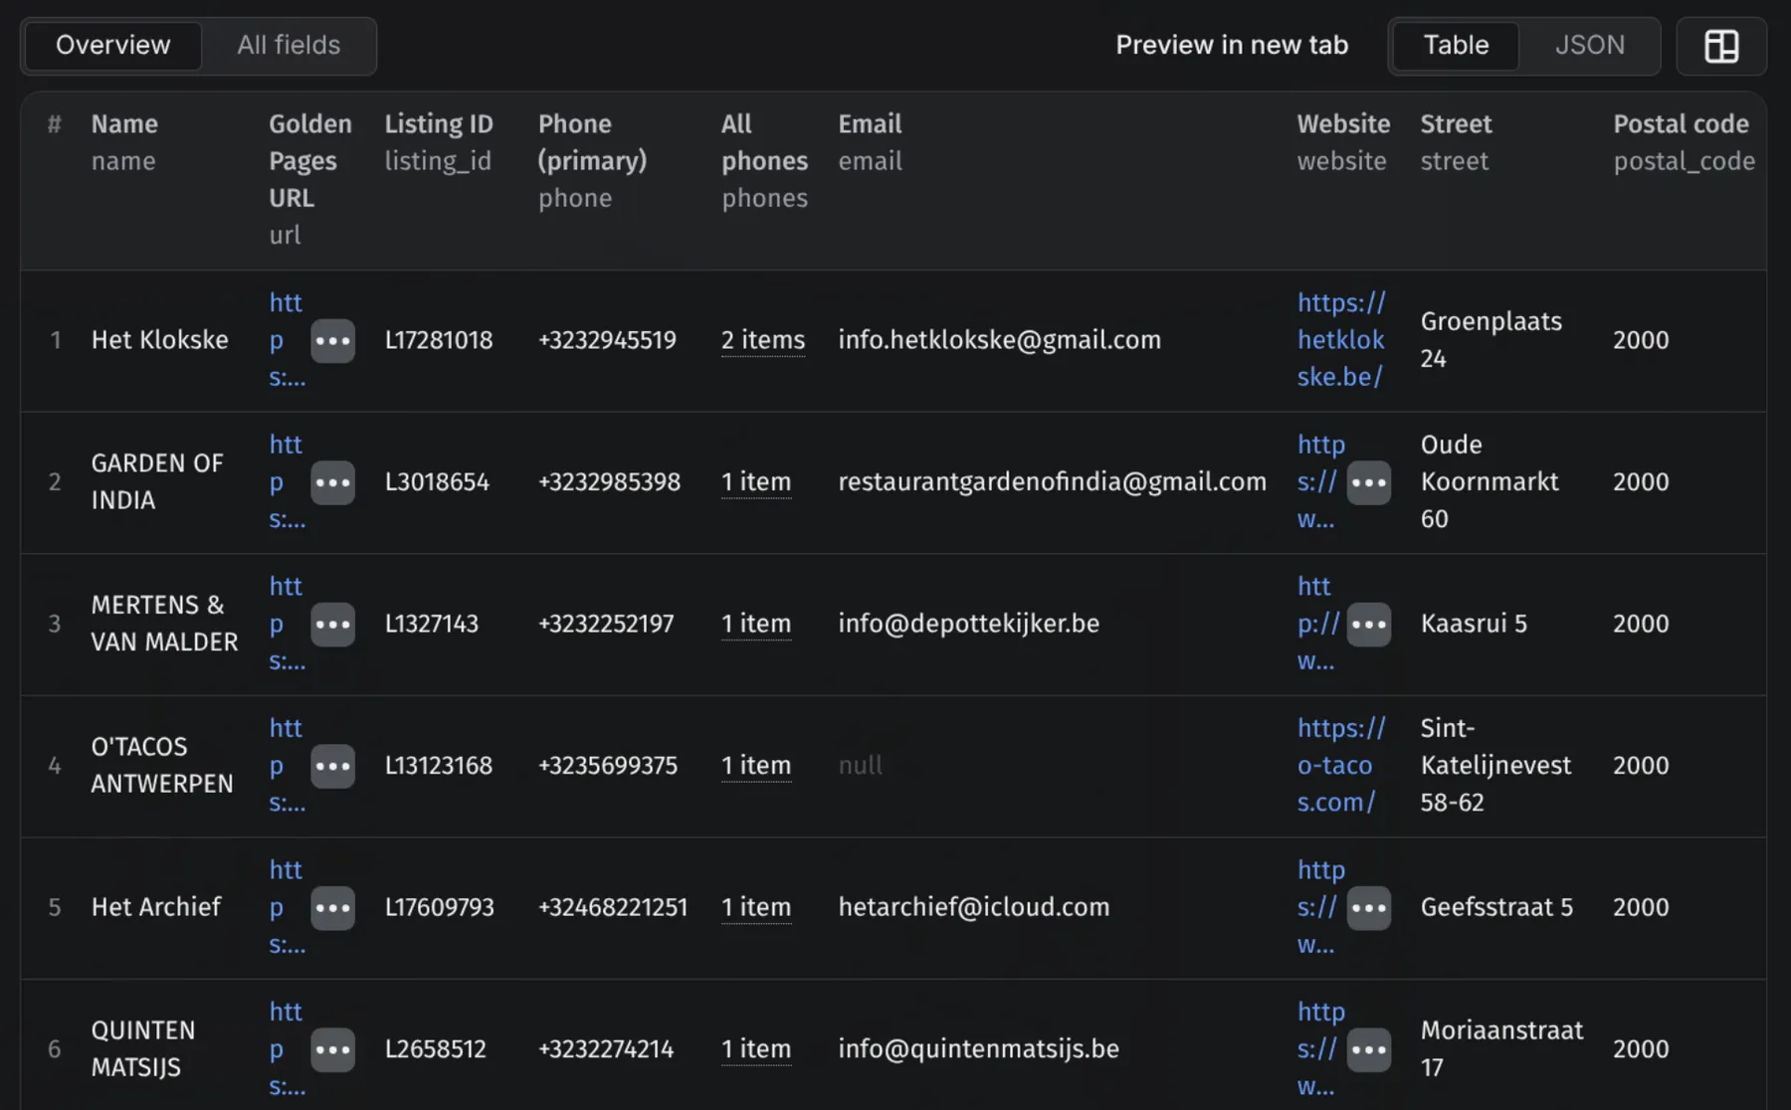
Task: Select listing ID L13123168
Action: (439, 766)
